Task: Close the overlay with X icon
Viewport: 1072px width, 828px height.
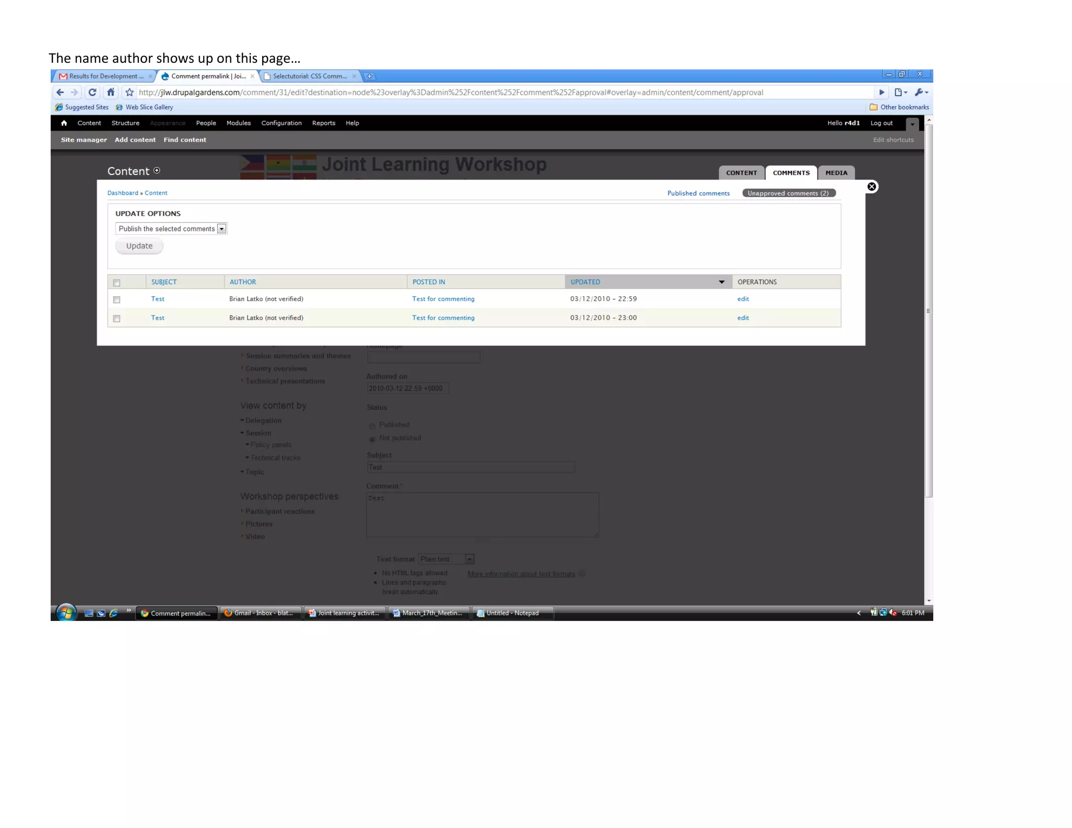Action: [x=872, y=187]
